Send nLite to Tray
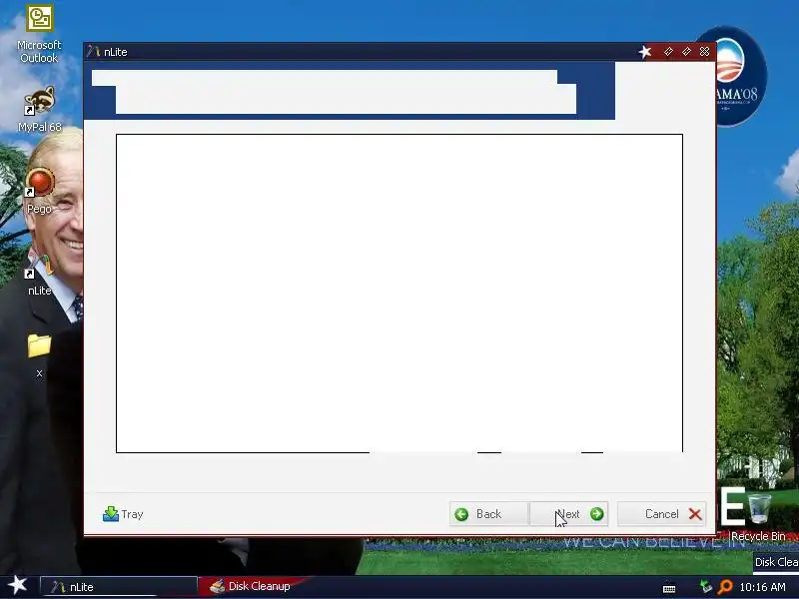 123,514
